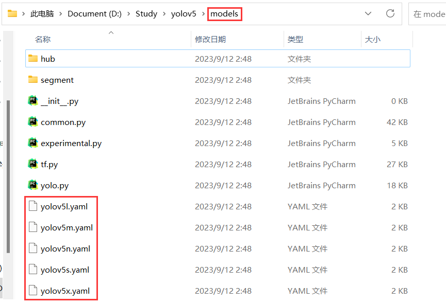Navigate to Document (D:) breadcrumb
Screen dimensions: 446x304
pos(94,13)
